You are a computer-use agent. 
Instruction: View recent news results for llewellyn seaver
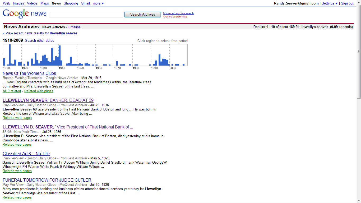[40, 33]
